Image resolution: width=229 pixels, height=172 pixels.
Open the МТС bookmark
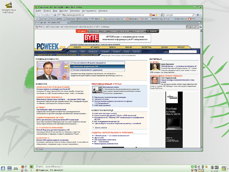192,19
